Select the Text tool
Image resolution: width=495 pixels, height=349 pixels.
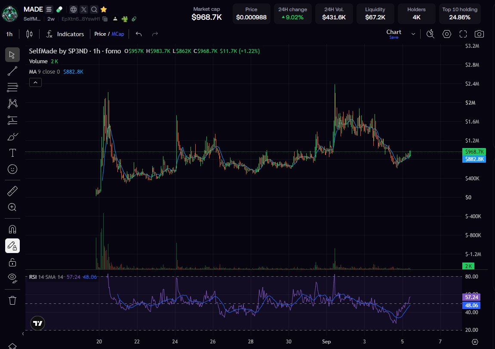tap(12, 153)
